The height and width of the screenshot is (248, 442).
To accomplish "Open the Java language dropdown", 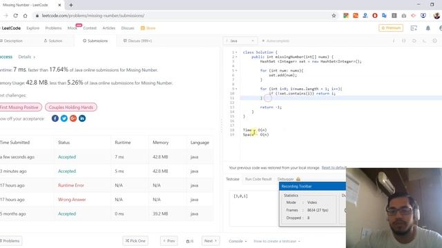I will click(x=240, y=41).
